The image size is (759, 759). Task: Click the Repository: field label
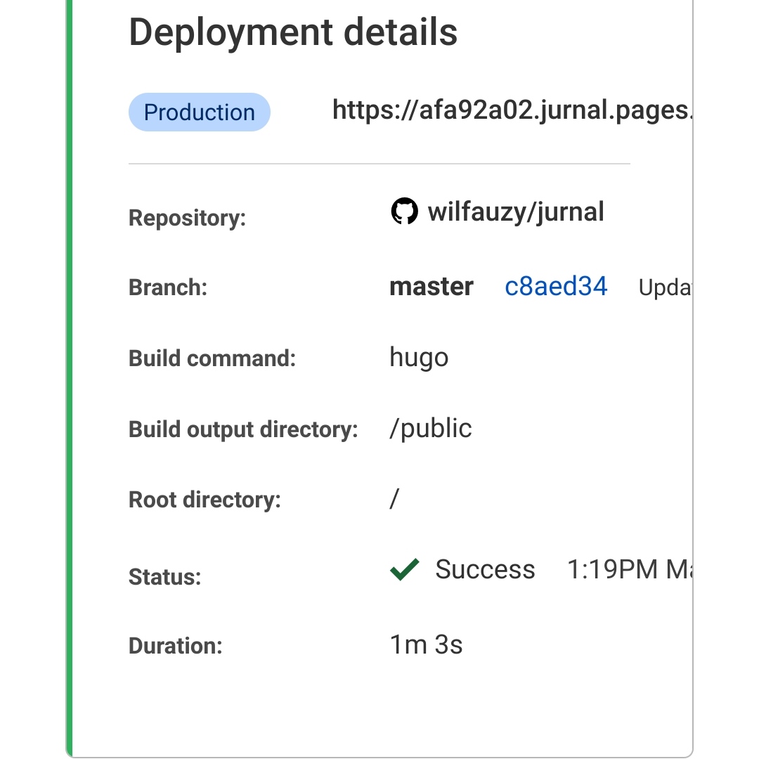[x=187, y=218]
